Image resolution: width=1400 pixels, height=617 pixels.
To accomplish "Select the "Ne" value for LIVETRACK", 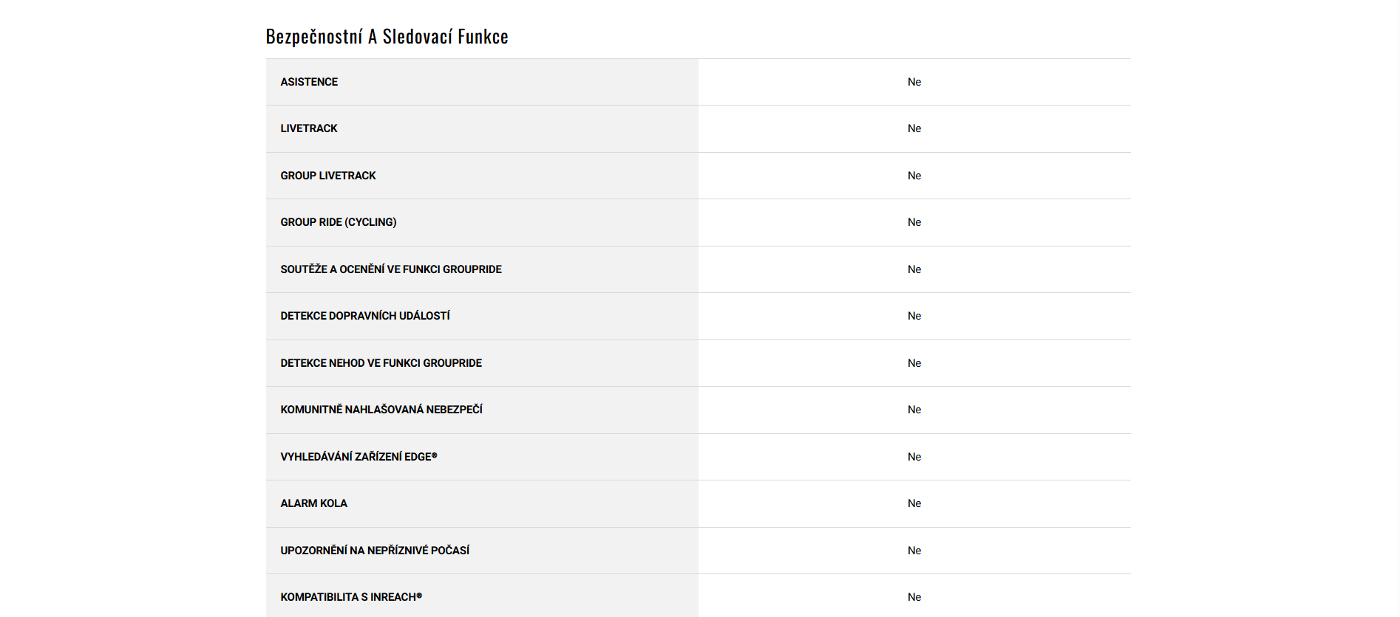I will pyautogui.click(x=914, y=128).
